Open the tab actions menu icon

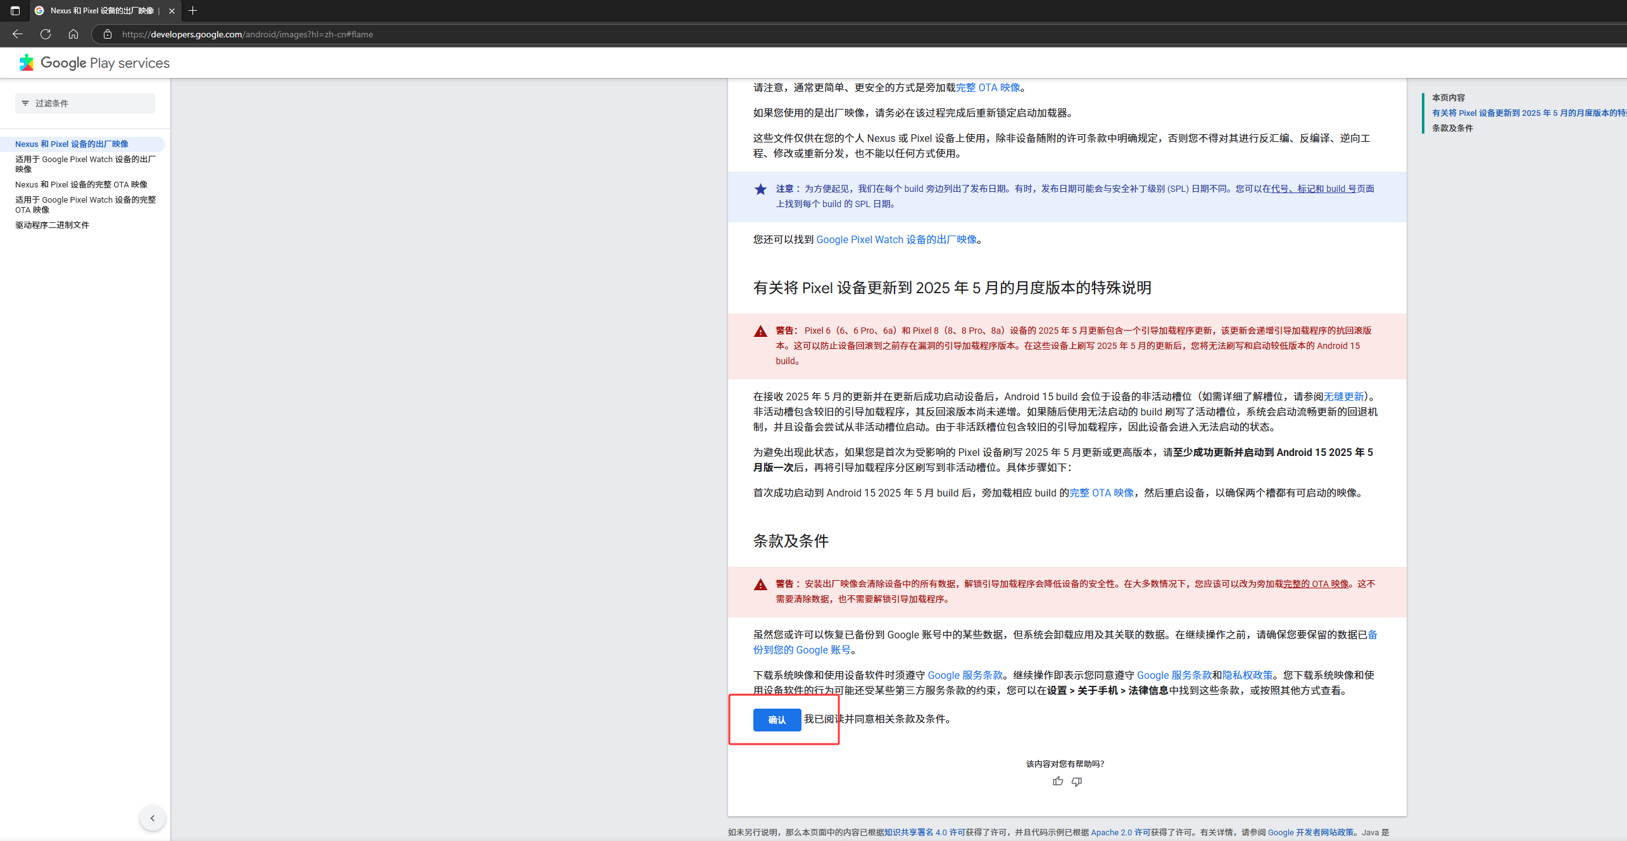15,11
